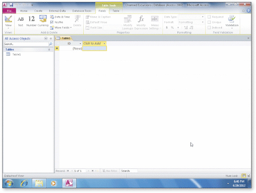Go to the first record
Viewport: 256px width, 193px height.
tap(68, 171)
